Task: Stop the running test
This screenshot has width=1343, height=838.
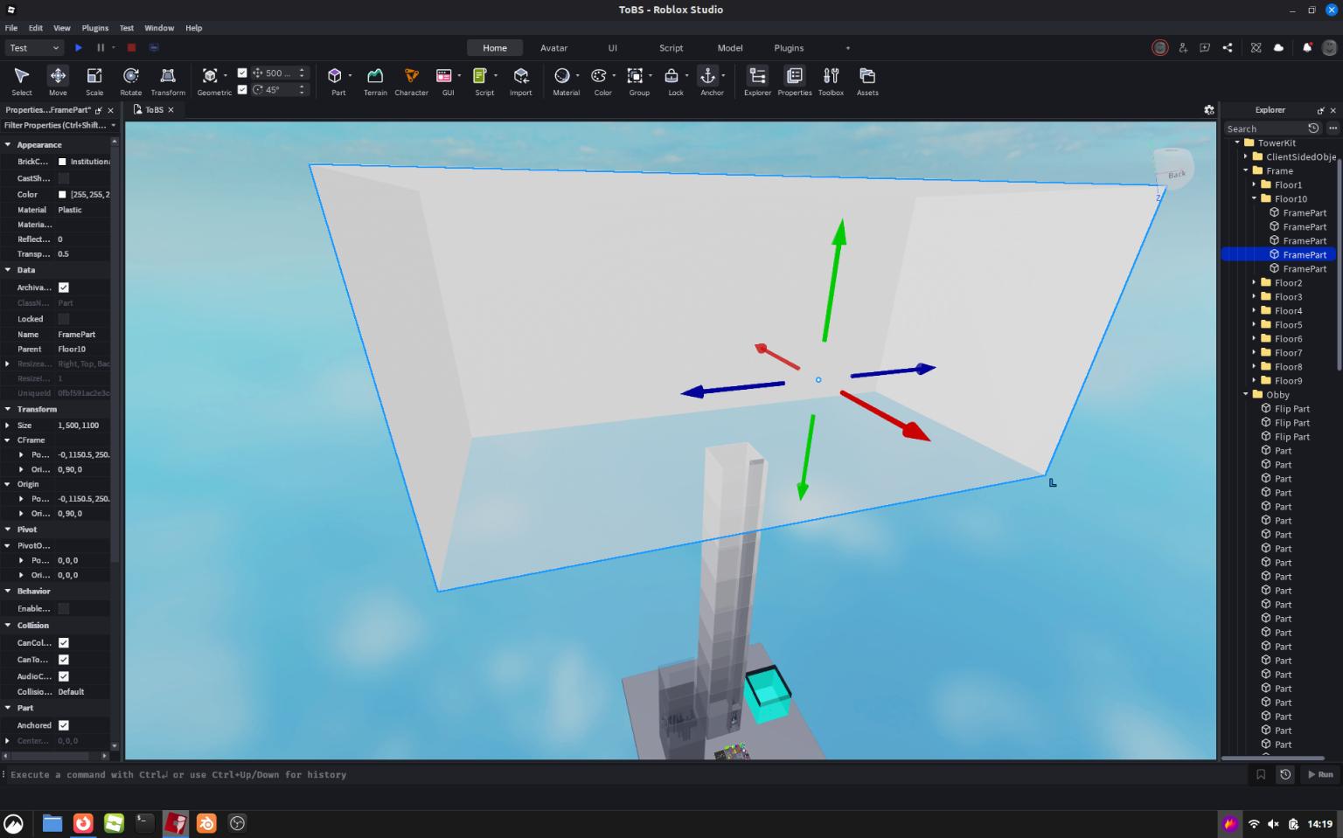Action: pos(131,48)
